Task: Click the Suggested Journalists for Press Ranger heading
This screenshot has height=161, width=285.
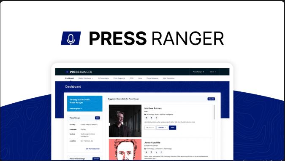Action: (x=124, y=99)
